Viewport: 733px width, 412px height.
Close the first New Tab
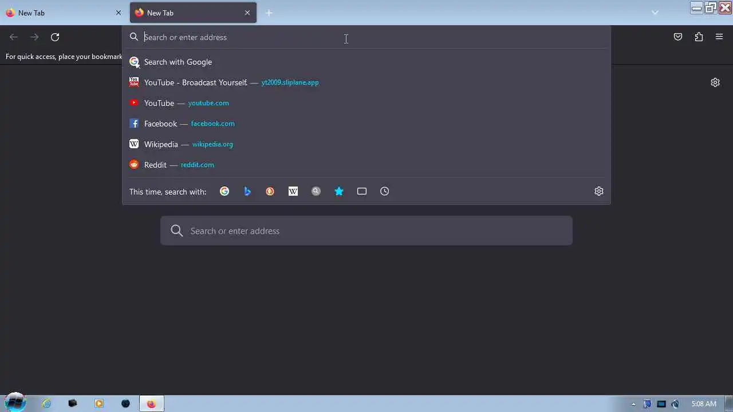[x=119, y=13]
